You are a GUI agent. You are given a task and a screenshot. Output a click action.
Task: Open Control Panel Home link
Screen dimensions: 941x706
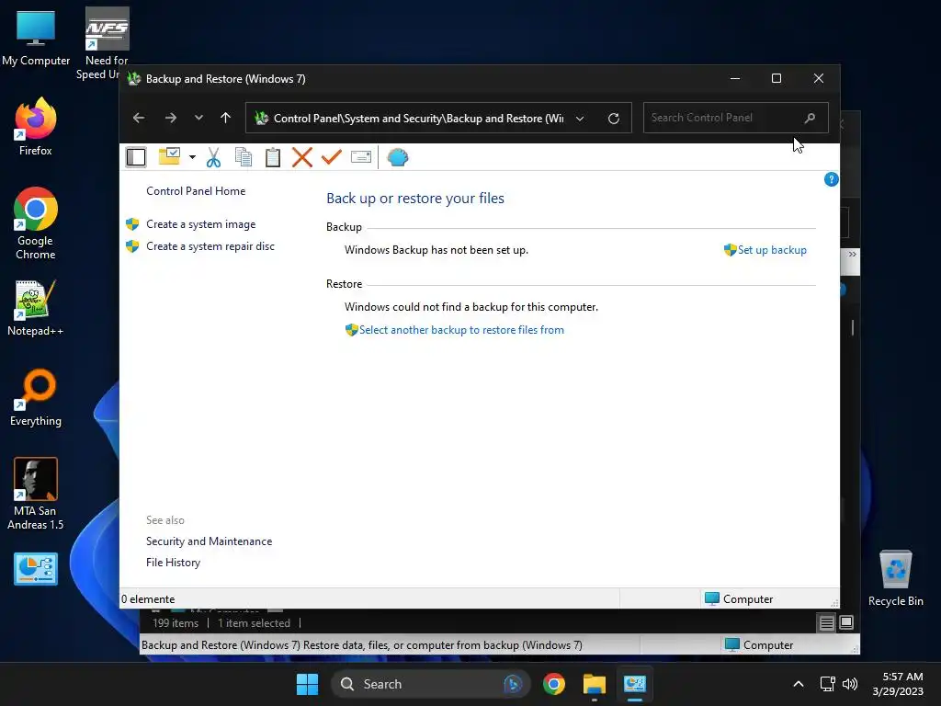pos(196,191)
